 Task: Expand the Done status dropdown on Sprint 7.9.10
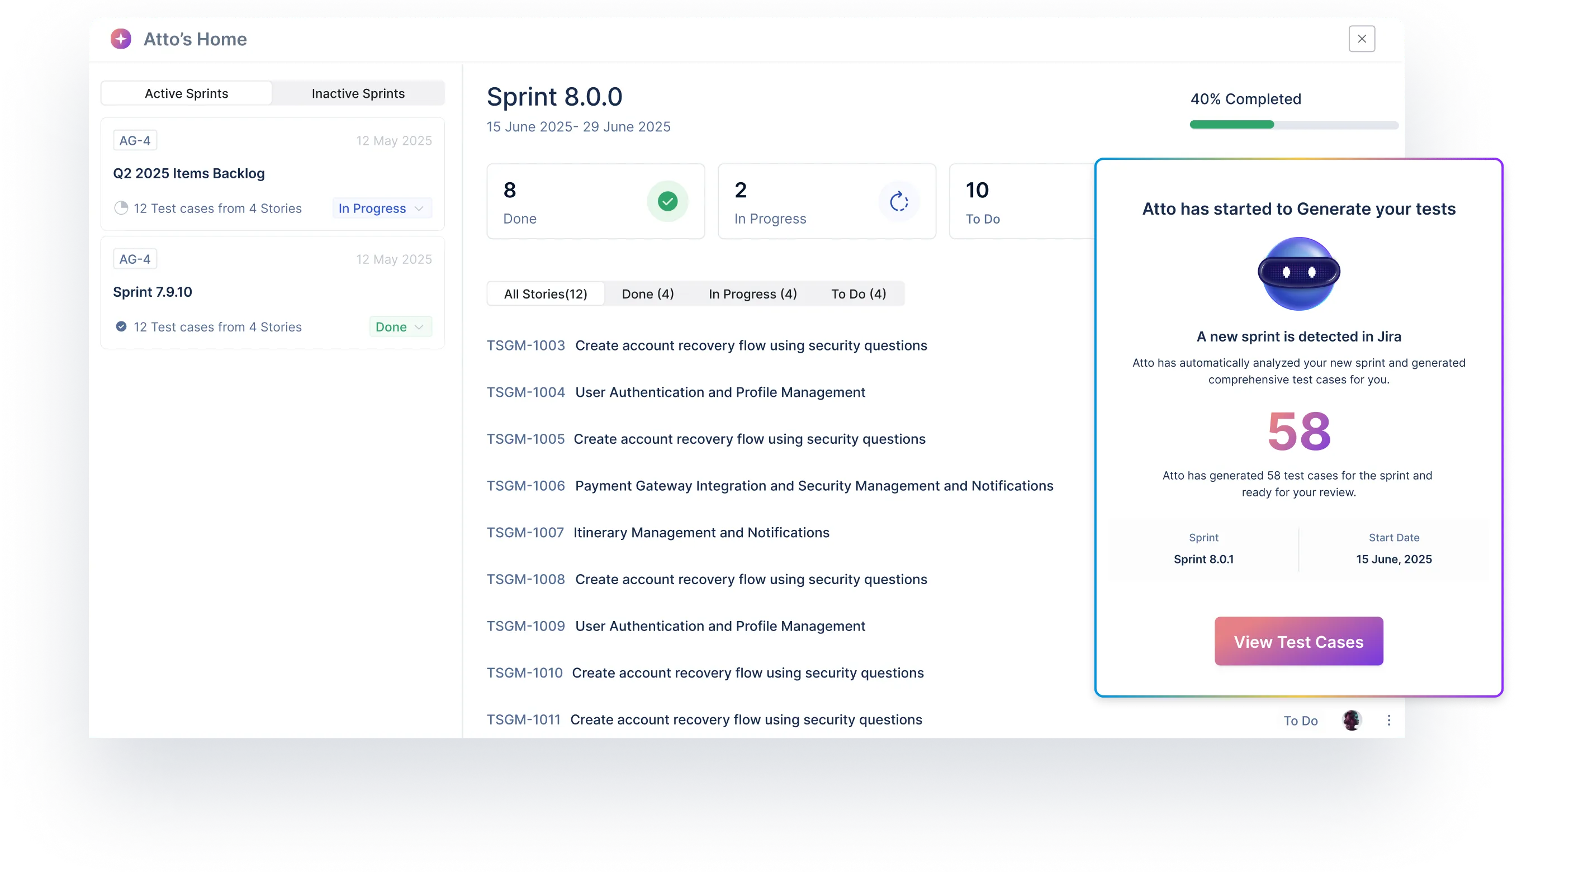[x=400, y=326]
